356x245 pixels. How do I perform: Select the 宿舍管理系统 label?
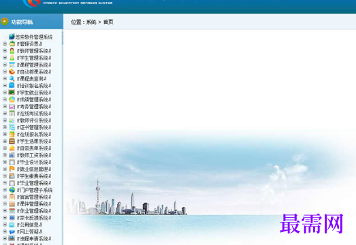(x=34, y=197)
